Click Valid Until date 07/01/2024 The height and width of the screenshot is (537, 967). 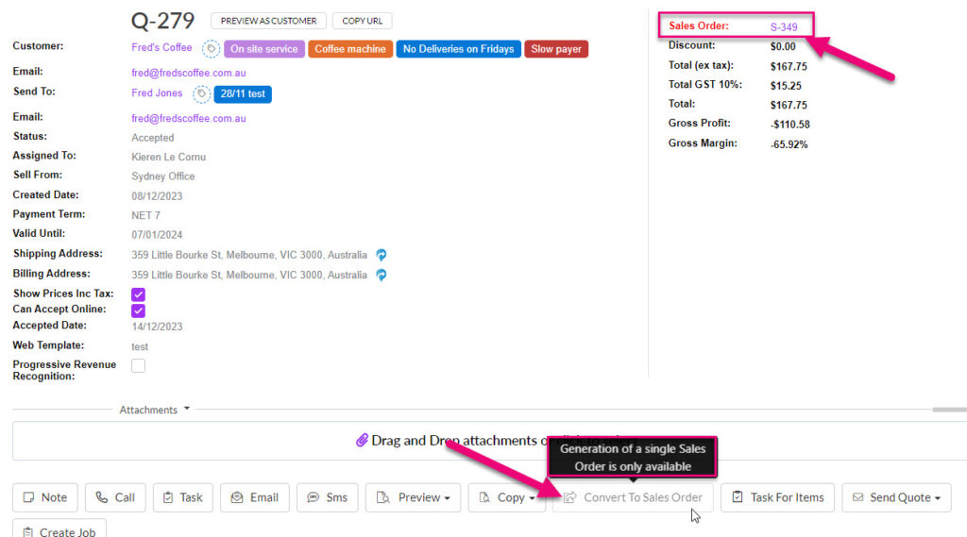click(157, 235)
